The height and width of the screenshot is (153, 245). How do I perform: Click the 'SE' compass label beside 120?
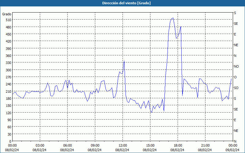pyautogui.click(x=236, y=109)
